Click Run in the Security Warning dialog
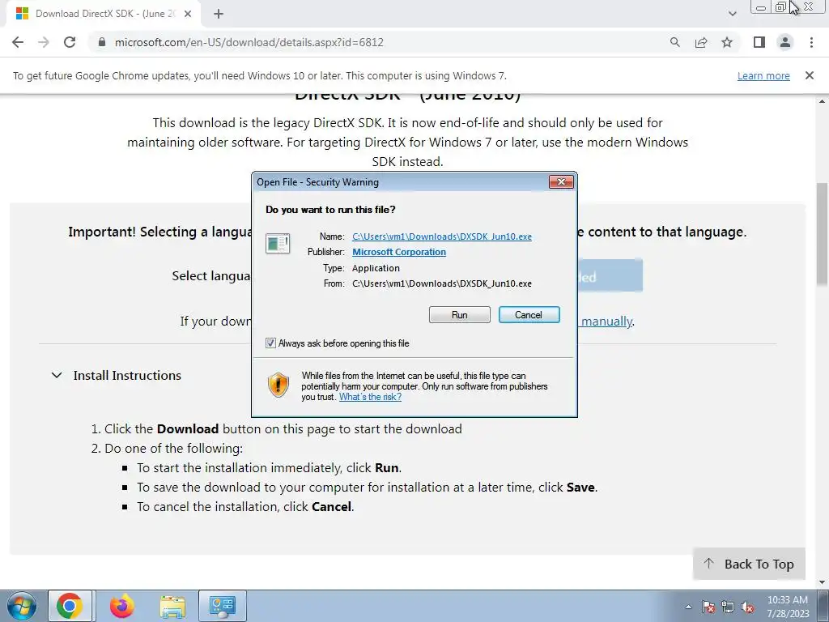 pos(460,315)
